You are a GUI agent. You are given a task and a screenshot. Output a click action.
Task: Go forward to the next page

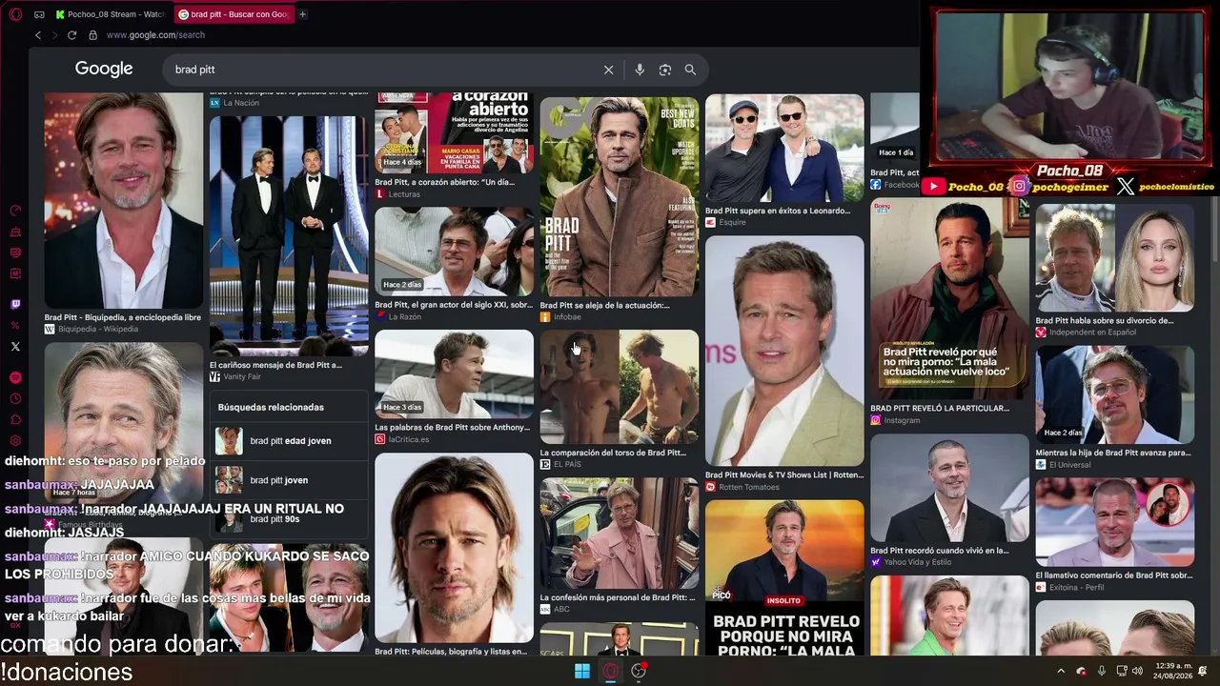pyautogui.click(x=54, y=35)
